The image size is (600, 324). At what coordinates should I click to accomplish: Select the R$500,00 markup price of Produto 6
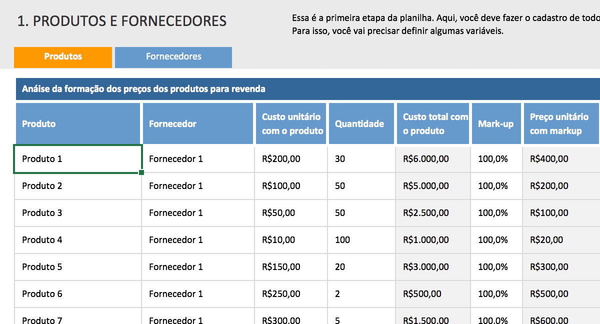pyautogui.click(x=560, y=293)
